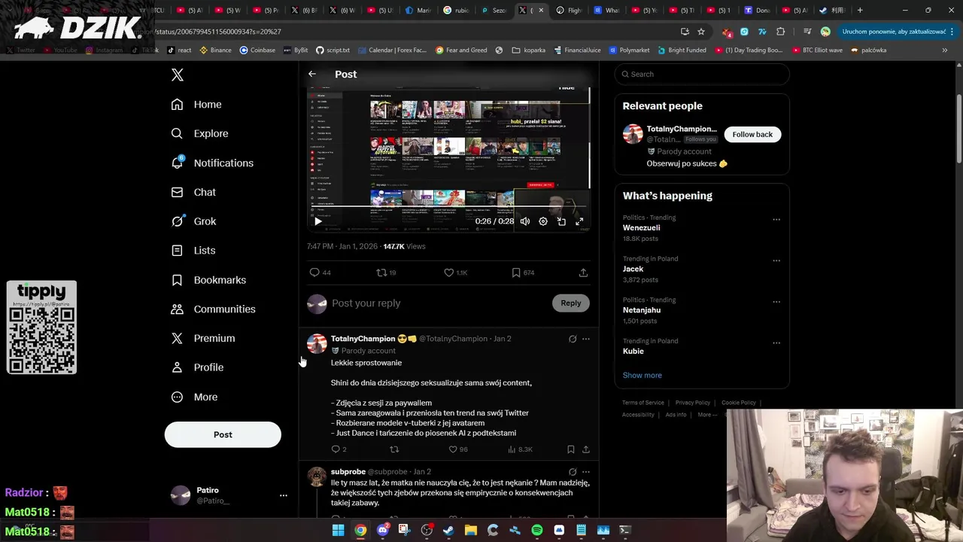The width and height of the screenshot is (963, 542).
Task: Expand hidden bookmarks with the chevron
Action: pos(945,50)
